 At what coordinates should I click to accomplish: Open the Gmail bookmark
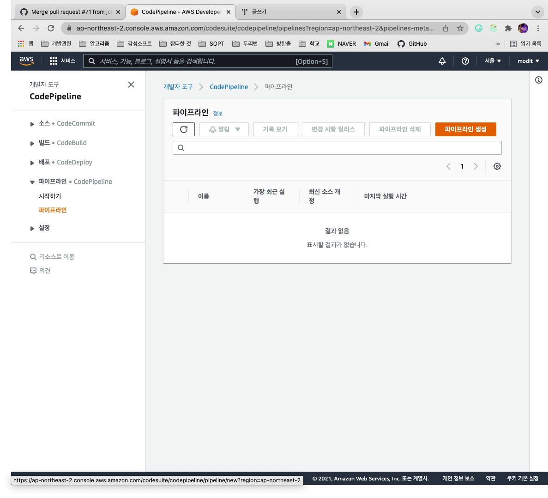[x=377, y=44]
